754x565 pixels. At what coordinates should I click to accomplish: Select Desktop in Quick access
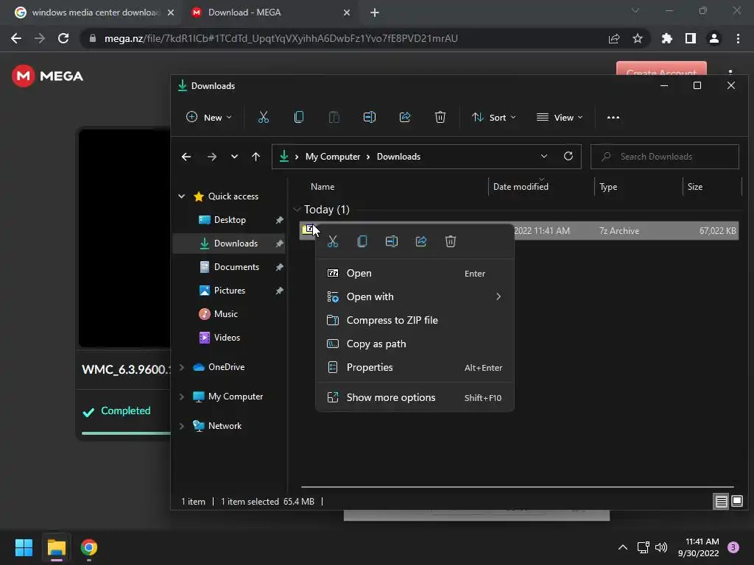click(230, 219)
